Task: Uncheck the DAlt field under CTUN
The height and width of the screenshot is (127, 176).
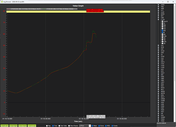Action: tap(162, 30)
